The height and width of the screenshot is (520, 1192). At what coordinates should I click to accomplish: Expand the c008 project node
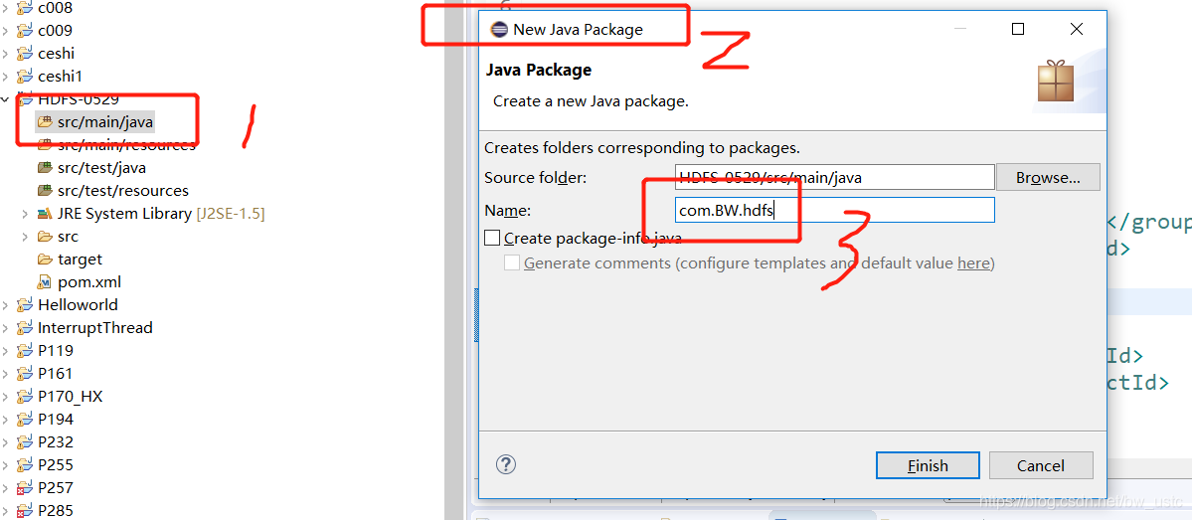point(6,8)
